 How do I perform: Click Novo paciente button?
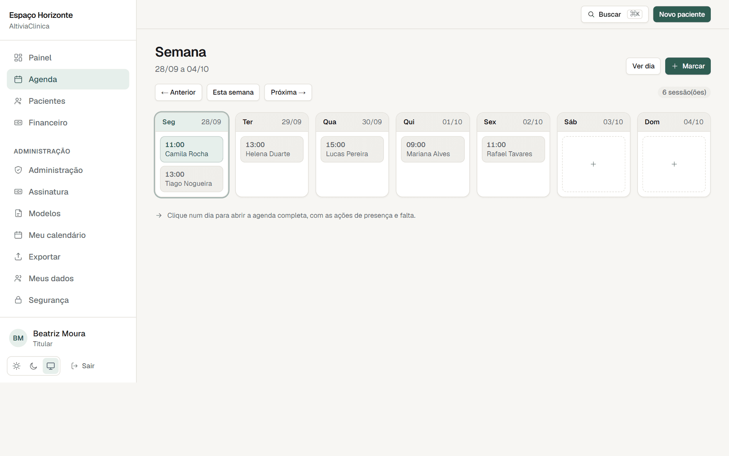click(682, 14)
